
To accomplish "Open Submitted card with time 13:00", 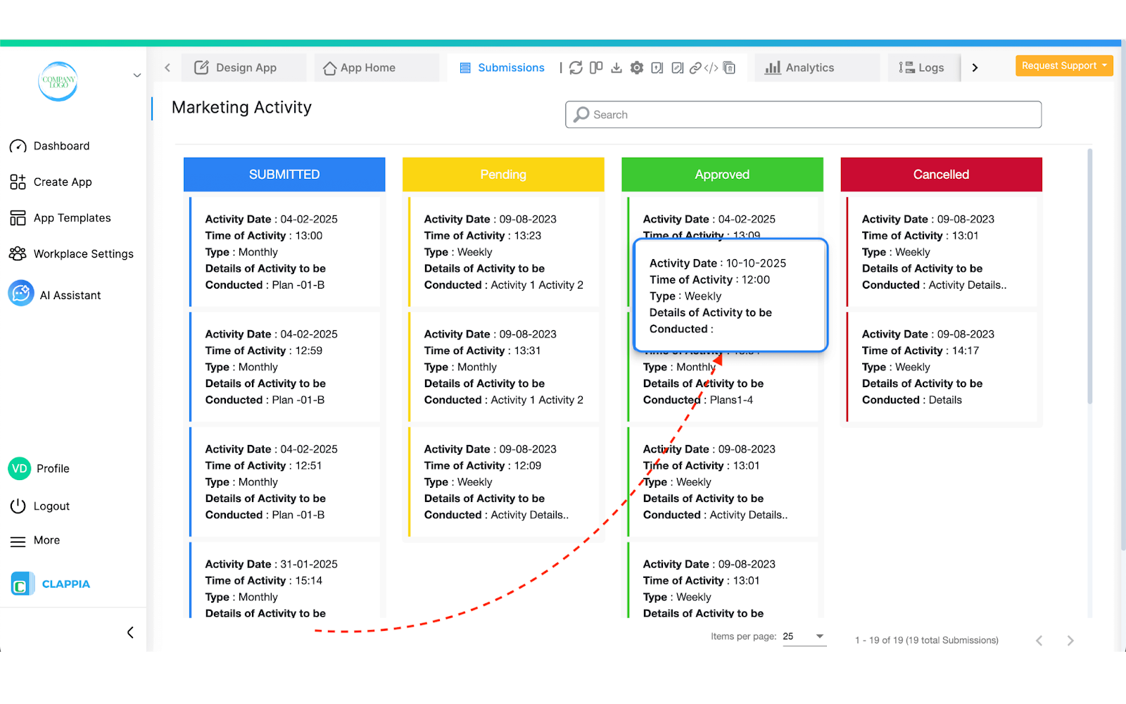I will point(285,252).
